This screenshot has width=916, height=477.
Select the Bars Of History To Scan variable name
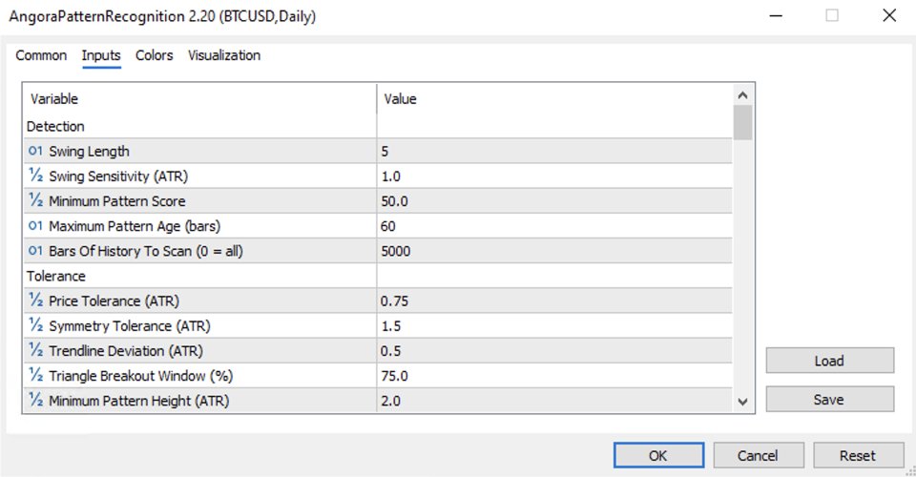[x=145, y=251]
